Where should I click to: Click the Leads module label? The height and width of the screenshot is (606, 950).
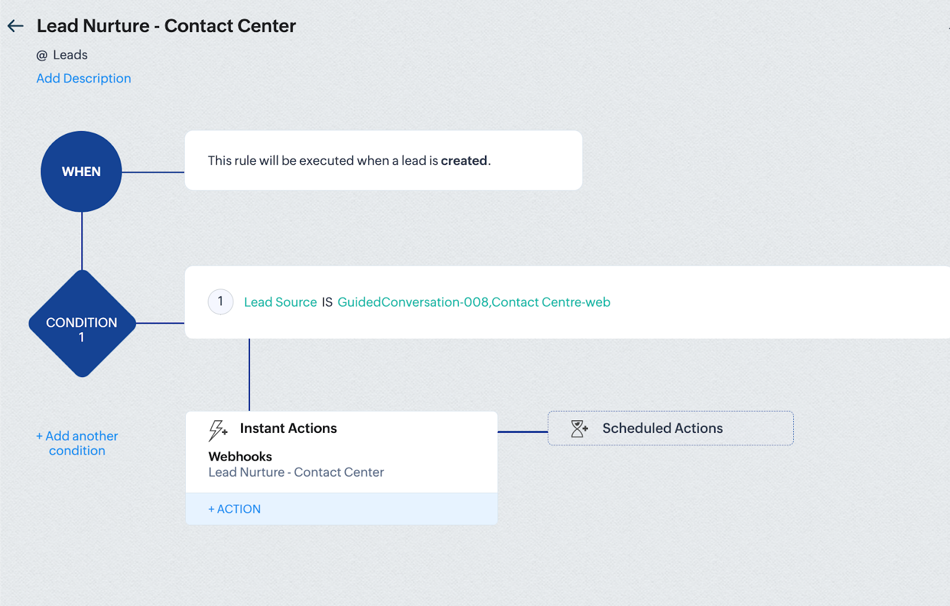70,55
